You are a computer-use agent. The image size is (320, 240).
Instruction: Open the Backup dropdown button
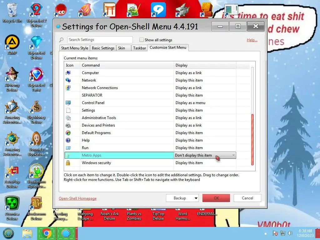[x=182, y=198]
